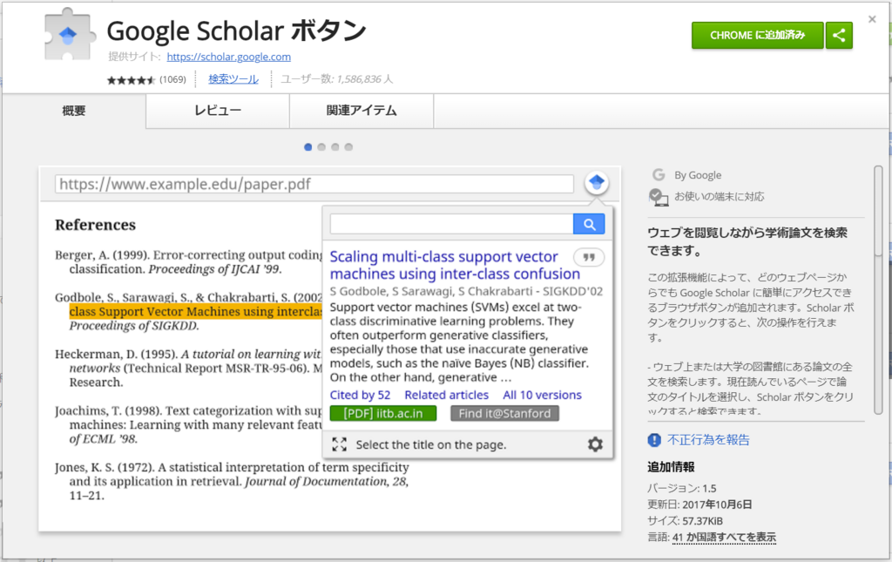Click the share icon button

(x=839, y=35)
